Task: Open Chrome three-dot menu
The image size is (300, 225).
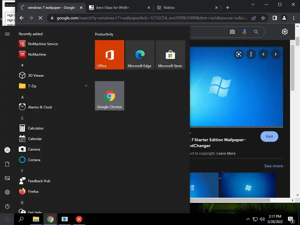Action: point(294,18)
